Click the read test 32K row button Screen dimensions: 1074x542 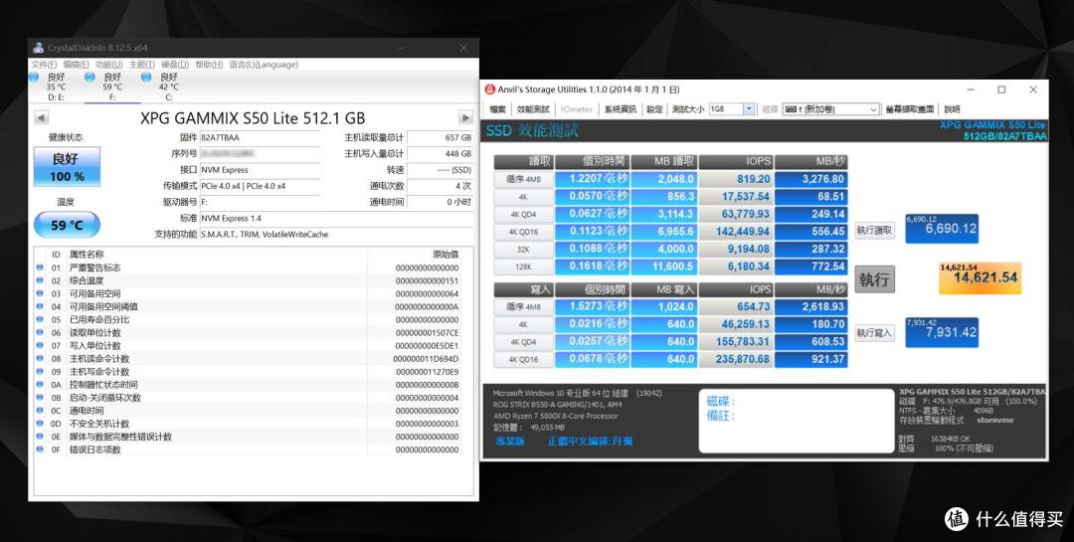coord(524,249)
